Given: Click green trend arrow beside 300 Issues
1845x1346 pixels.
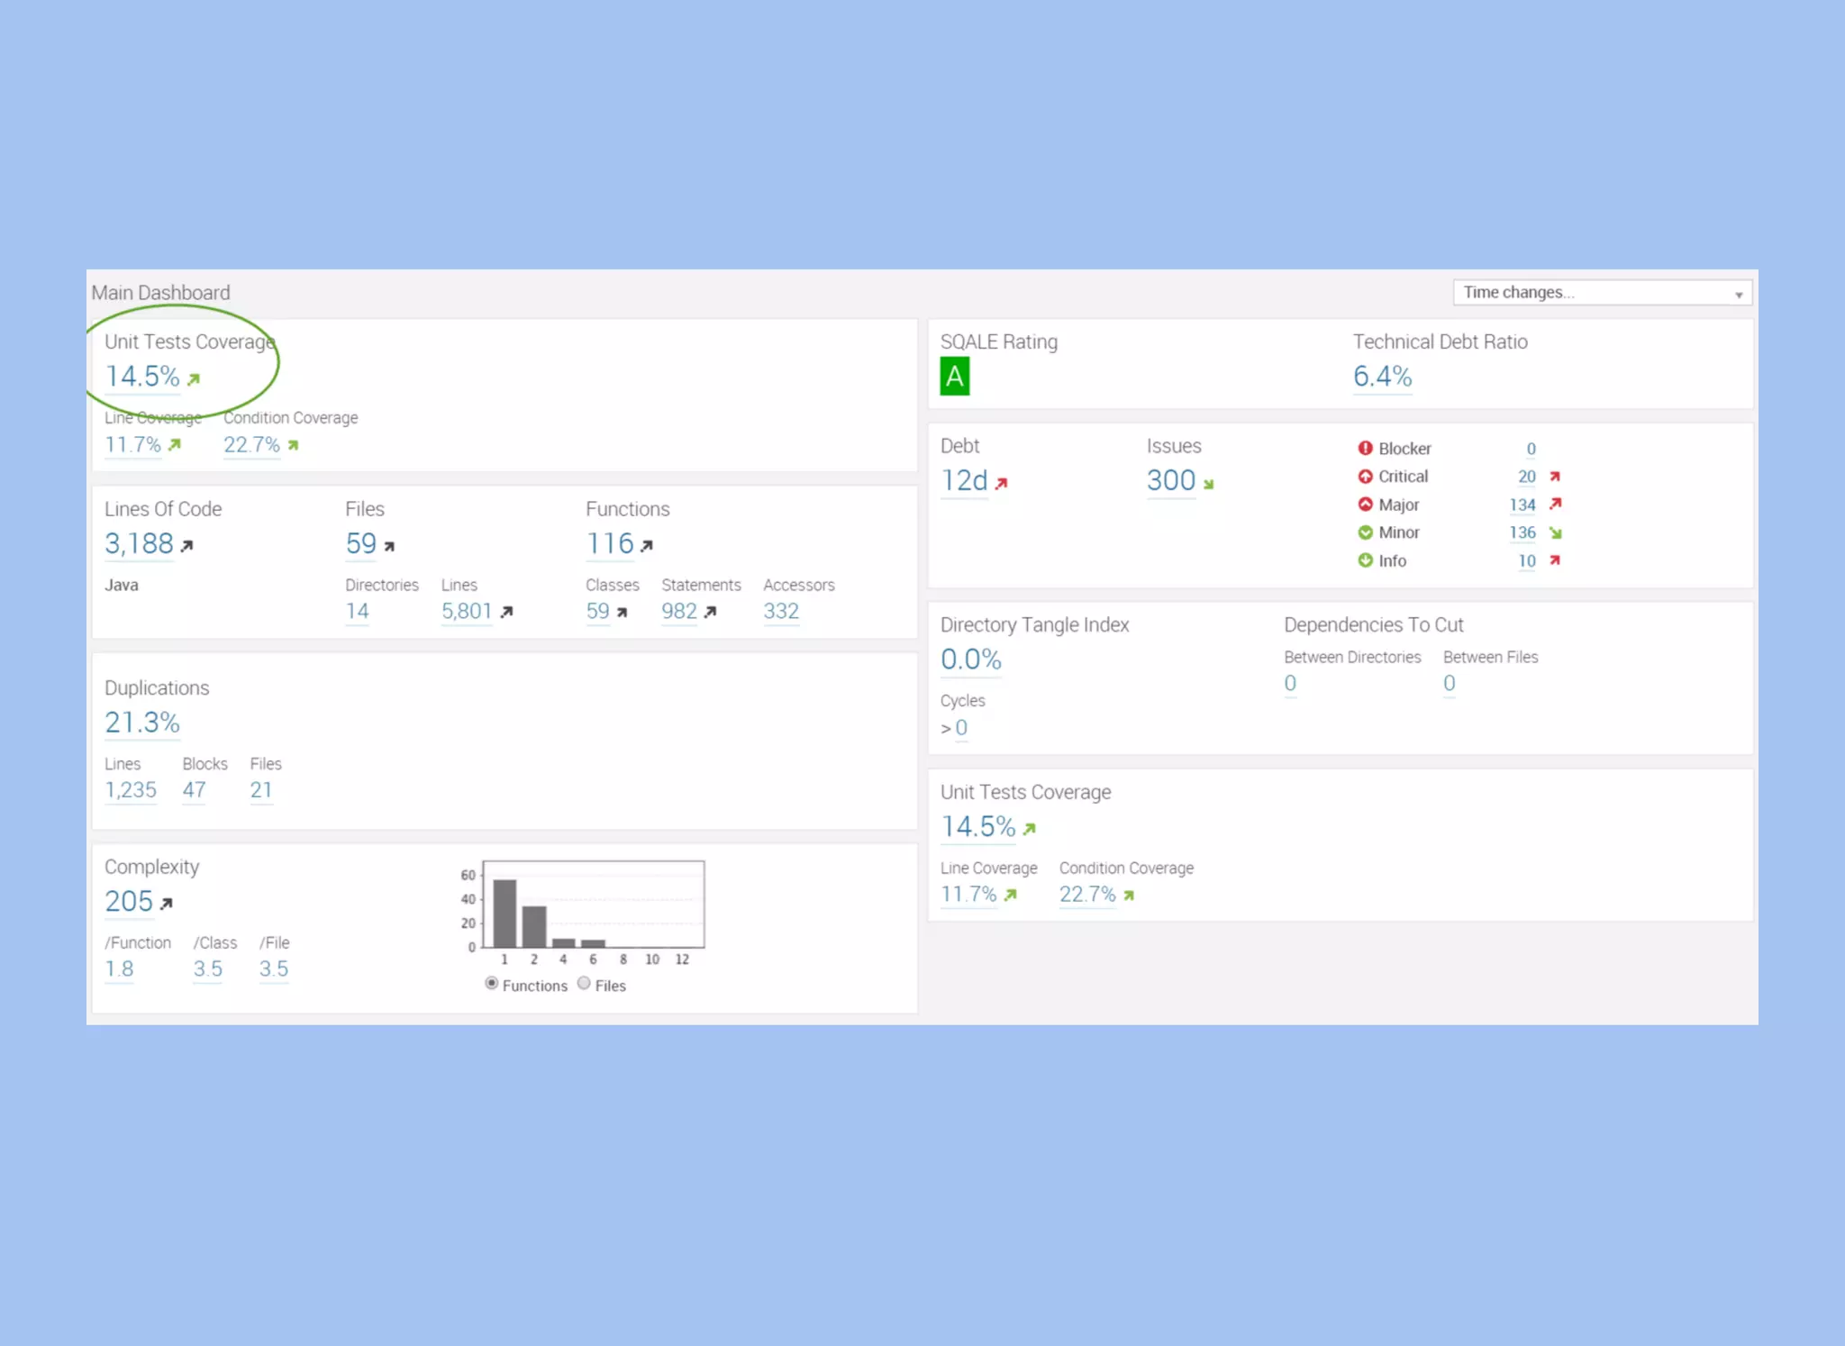Looking at the screenshot, I should coord(1208,485).
